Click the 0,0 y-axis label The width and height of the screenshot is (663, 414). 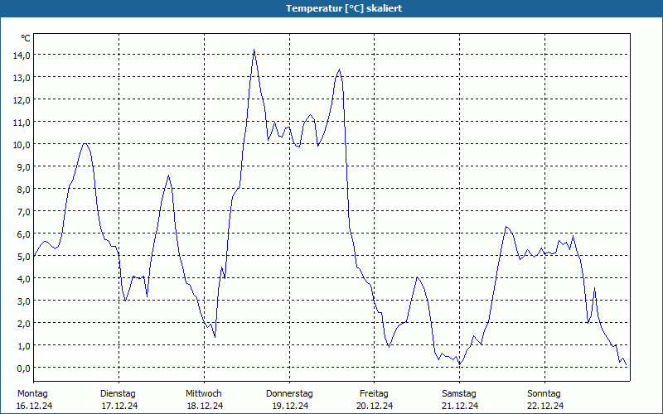[23, 368]
